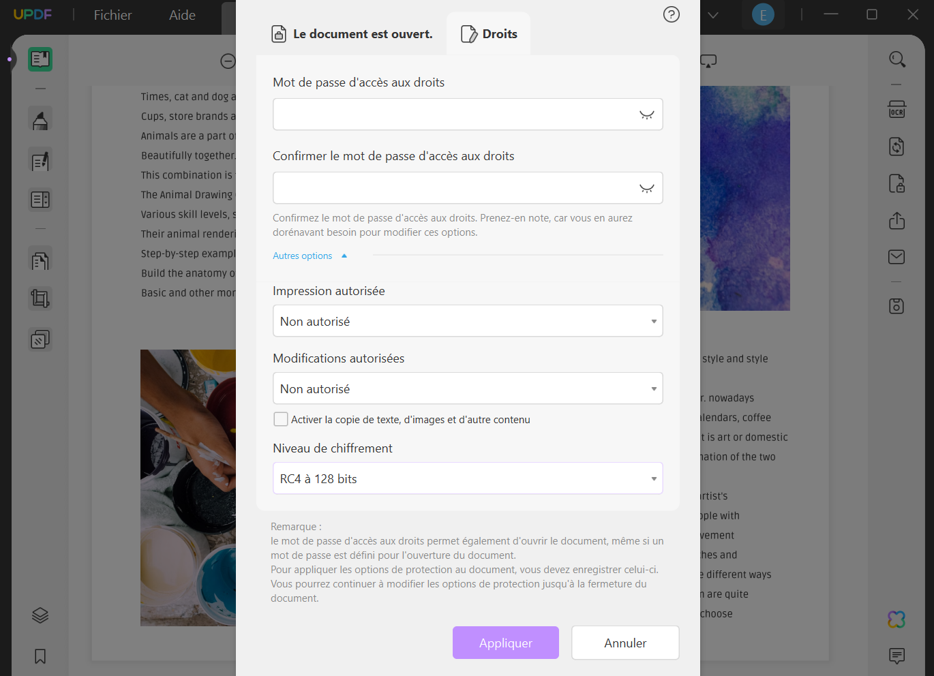This screenshot has height=676, width=934.
Task: Open the Fichier menu
Action: pos(112,15)
